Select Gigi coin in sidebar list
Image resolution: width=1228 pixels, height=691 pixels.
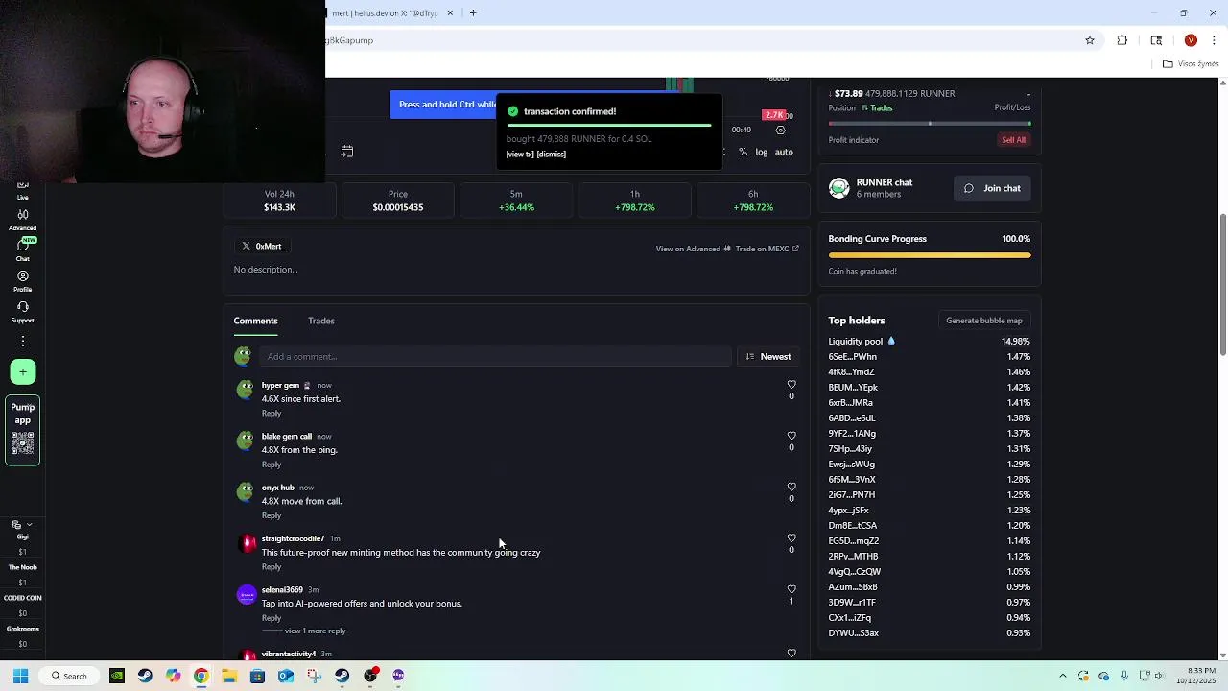(x=22, y=543)
